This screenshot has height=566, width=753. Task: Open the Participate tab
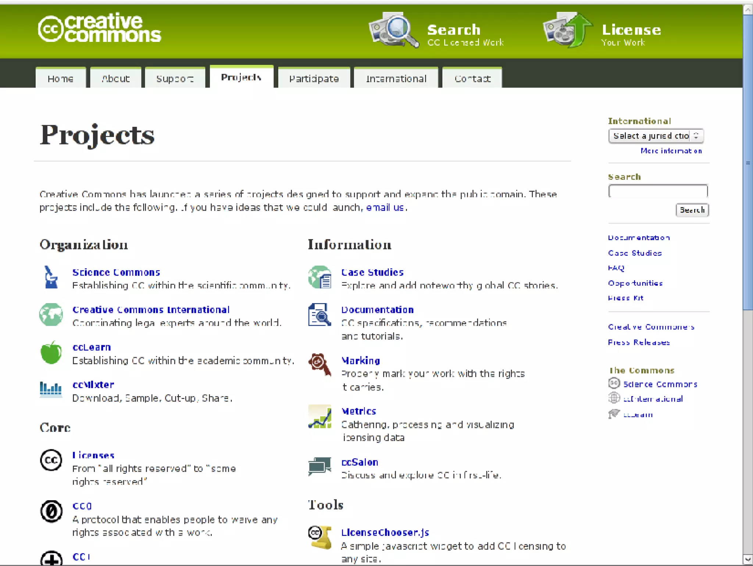point(314,79)
